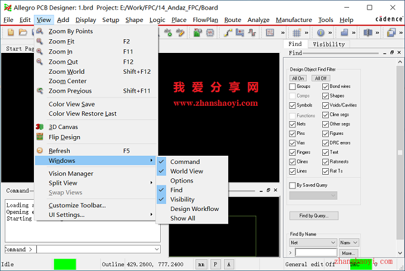Screen dimensions: 405x271
Task: Click the blue Show Element info icon
Action: coord(320,33)
